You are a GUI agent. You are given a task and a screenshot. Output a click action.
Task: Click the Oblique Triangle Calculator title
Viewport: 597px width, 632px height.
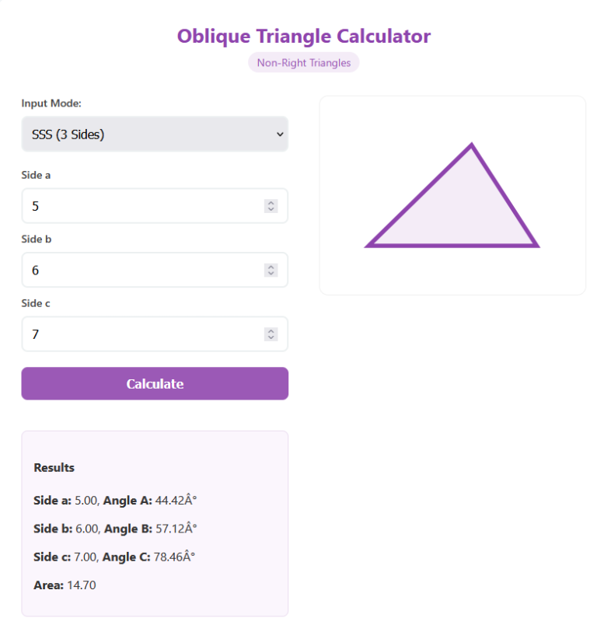pyautogui.click(x=303, y=36)
